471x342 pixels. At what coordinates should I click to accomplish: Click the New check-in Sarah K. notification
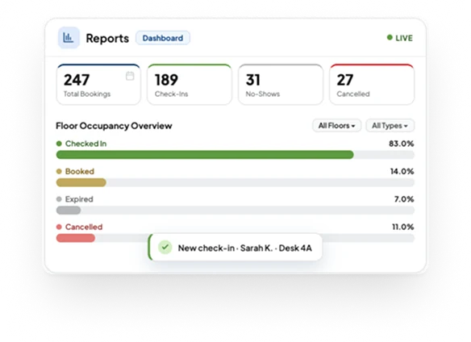point(235,248)
